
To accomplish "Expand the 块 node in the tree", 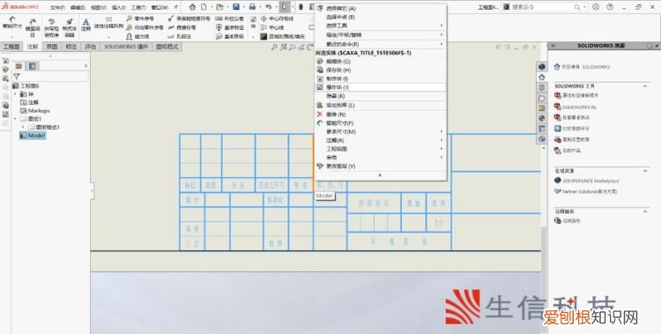I will (x=16, y=94).
